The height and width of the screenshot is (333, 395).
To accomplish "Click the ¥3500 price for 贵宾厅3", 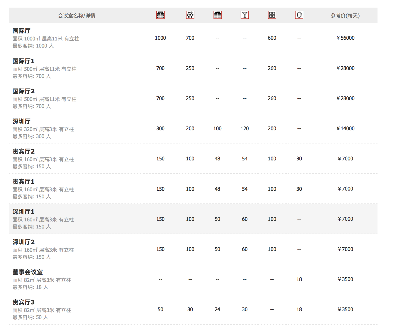I will (x=345, y=309).
